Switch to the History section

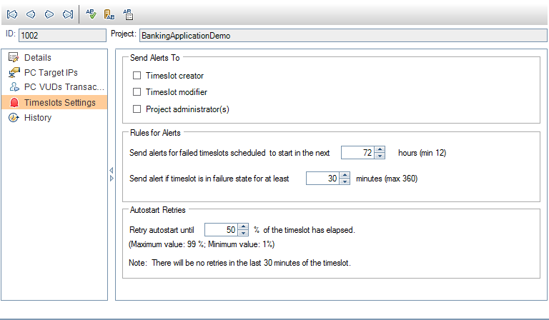pyautogui.click(x=37, y=118)
